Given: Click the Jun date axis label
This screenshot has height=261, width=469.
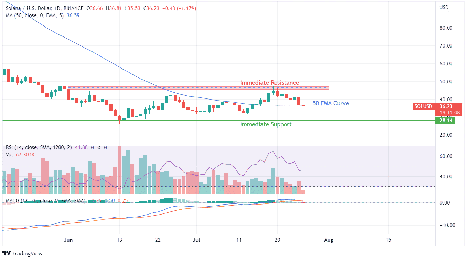Looking at the screenshot, I should 68,240.
